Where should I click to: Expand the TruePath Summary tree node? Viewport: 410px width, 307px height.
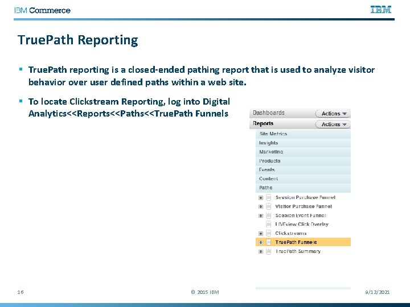[x=261, y=251]
